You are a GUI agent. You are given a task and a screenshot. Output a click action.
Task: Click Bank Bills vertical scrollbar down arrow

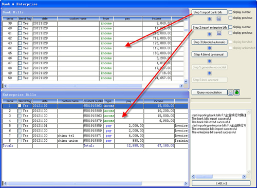point(186,81)
